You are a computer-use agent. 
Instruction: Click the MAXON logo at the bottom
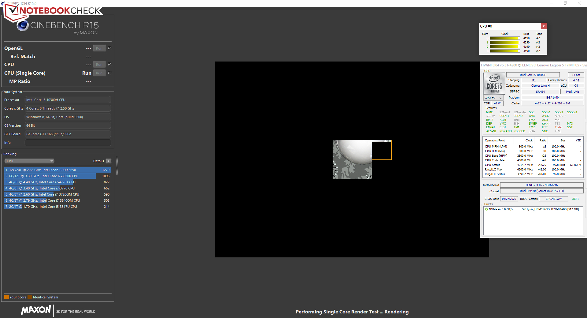tap(36, 310)
